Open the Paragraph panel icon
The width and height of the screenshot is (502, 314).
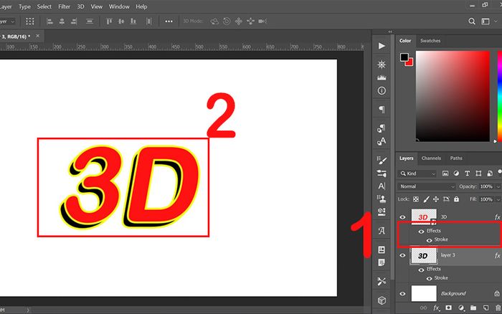382,110
